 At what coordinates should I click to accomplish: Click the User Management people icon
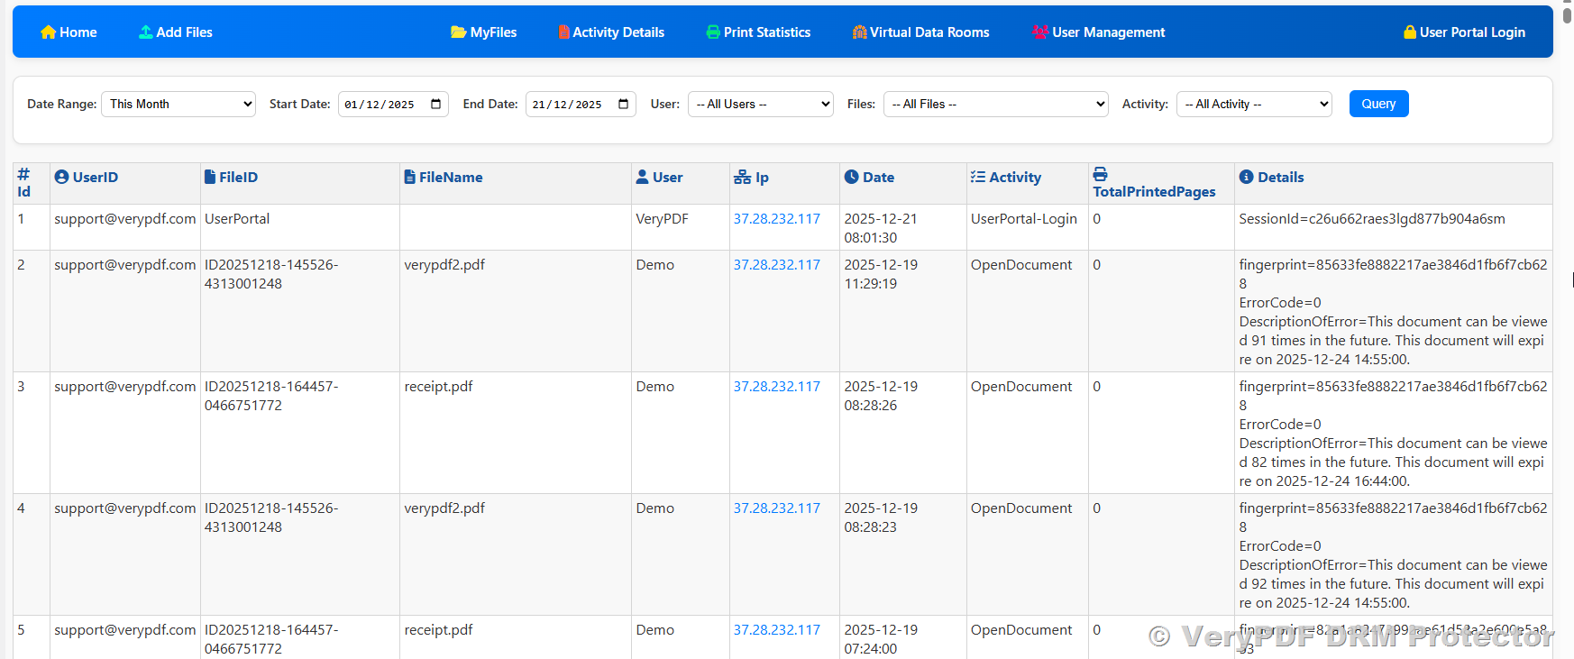1039,32
